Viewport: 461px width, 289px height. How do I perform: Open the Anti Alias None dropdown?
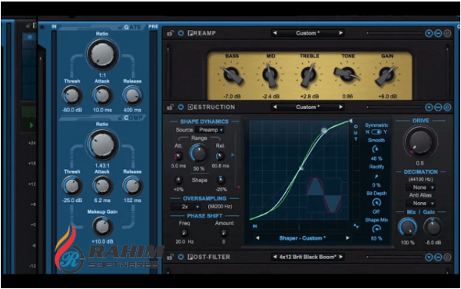[x=421, y=203]
